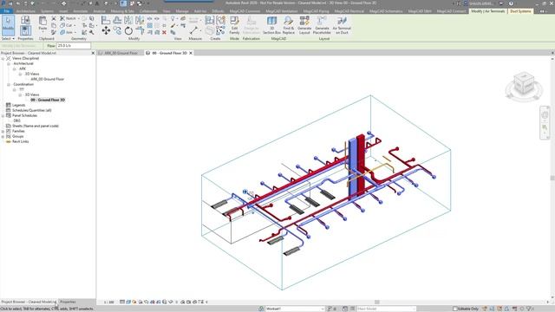Switch to the Duct Systems contextual tab
Image resolution: width=555 pixels, height=312 pixels.
pos(520,11)
